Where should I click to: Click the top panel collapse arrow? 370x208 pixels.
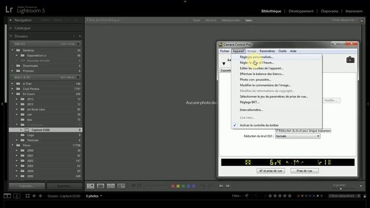pos(185,1)
